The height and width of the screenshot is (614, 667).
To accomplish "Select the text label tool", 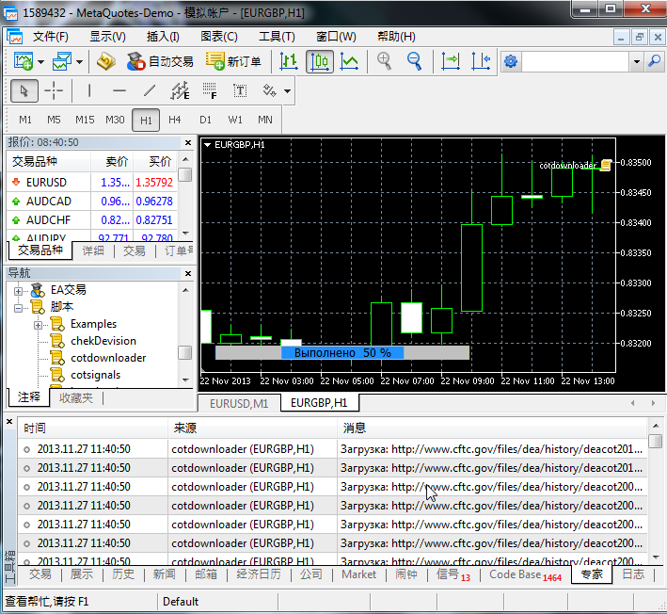I will click(240, 90).
